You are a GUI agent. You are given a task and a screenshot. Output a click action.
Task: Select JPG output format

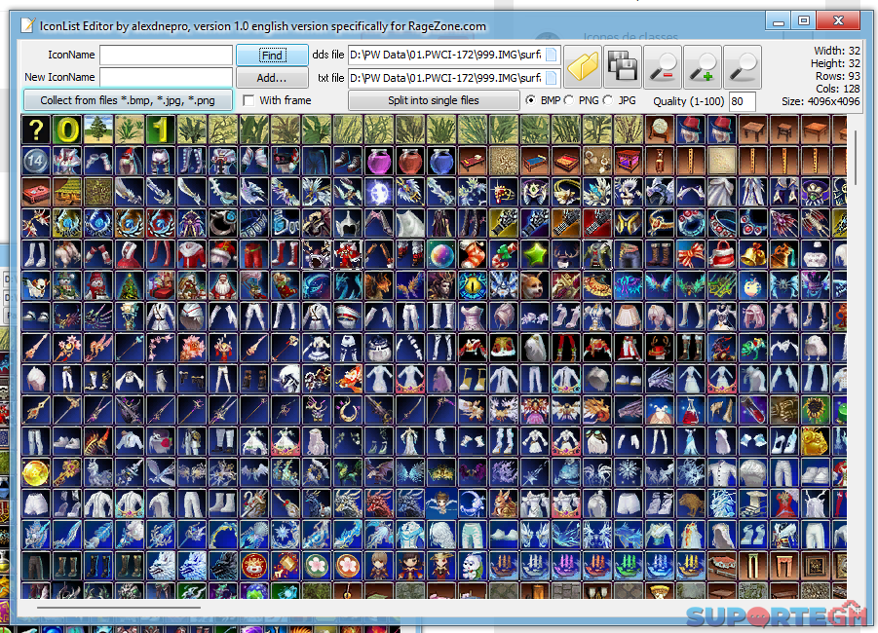[608, 100]
